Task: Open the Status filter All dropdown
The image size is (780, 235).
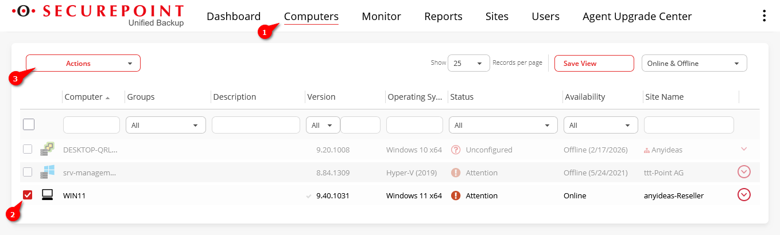Action: [503, 125]
